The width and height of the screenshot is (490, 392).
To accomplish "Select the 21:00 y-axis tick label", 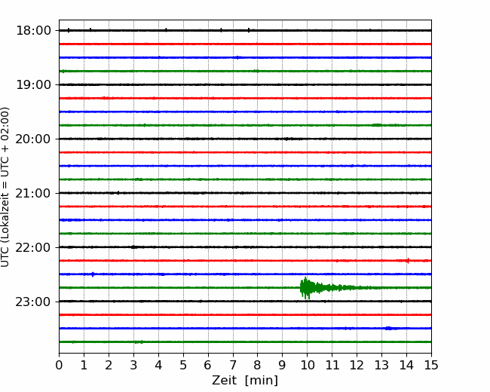I will coord(33,193).
